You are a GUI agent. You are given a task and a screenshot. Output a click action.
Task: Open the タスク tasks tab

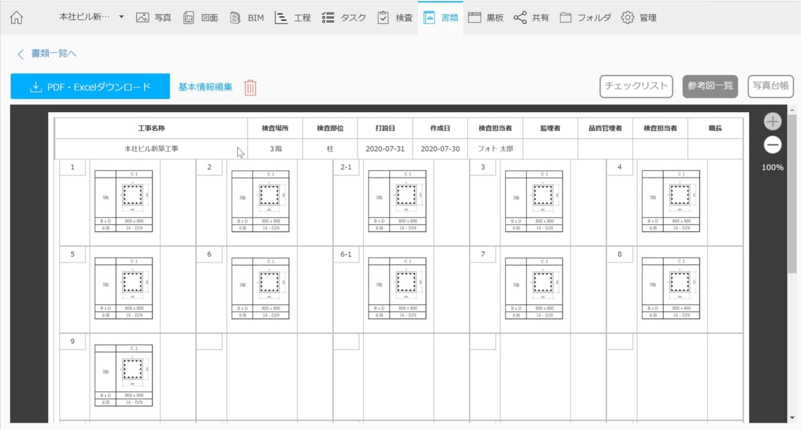pyautogui.click(x=344, y=18)
